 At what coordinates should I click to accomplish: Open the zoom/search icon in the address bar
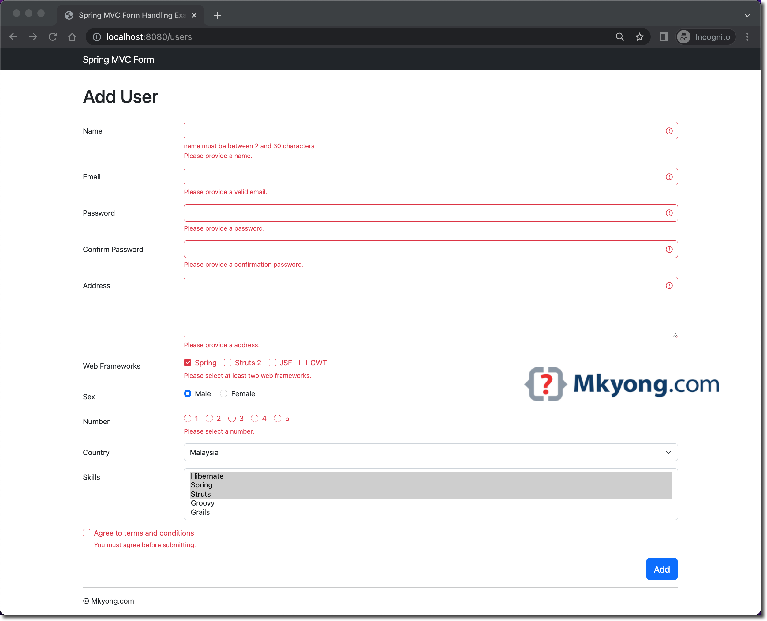pyautogui.click(x=620, y=36)
